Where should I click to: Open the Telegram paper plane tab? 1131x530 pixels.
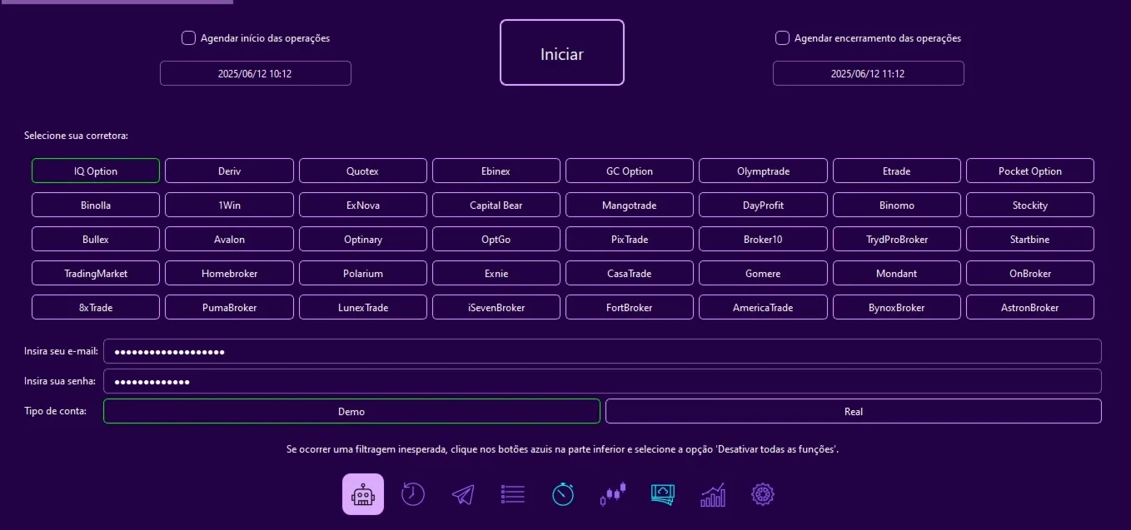point(463,494)
